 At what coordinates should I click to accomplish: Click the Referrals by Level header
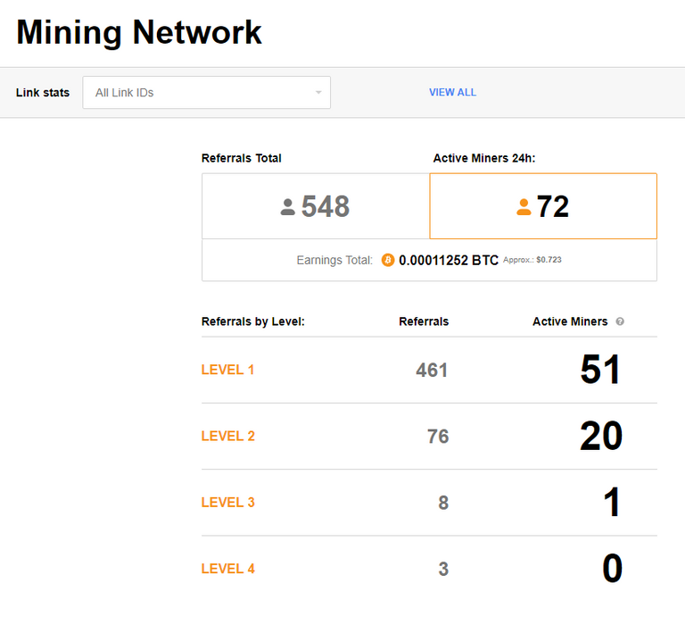point(253,321)
